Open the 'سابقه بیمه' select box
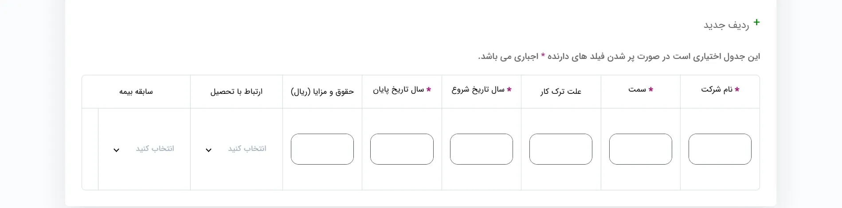The height and width of the screenshot is (208, 842). coord(144,149)
